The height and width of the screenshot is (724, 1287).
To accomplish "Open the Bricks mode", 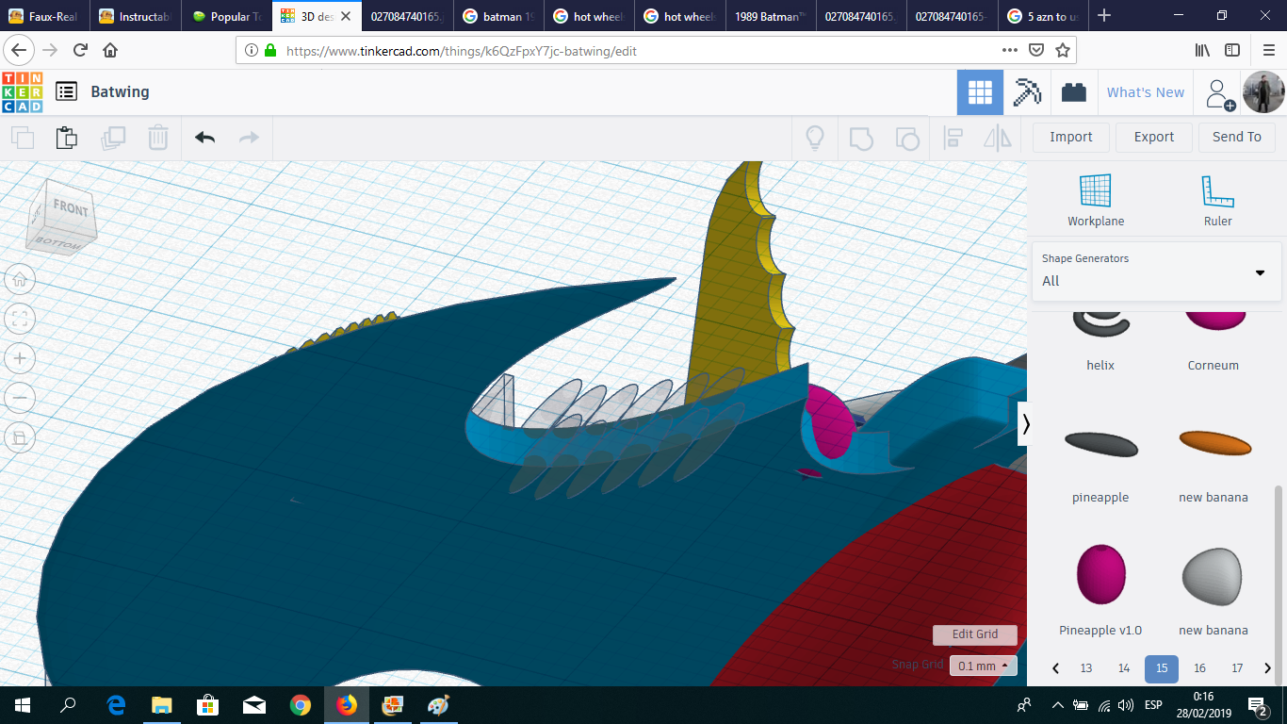I will click(1074, 92).
